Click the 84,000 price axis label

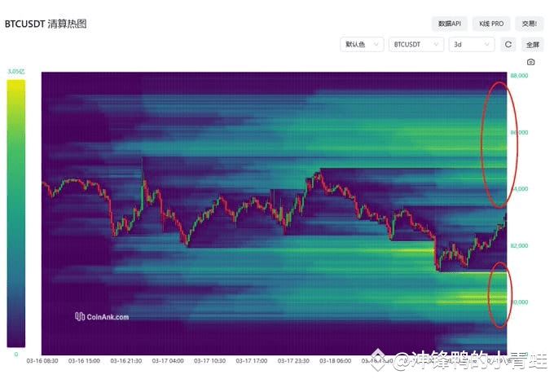click(519, 189)
